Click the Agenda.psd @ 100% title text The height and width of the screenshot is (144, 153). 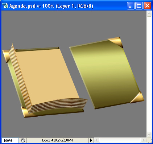point(51,6)
